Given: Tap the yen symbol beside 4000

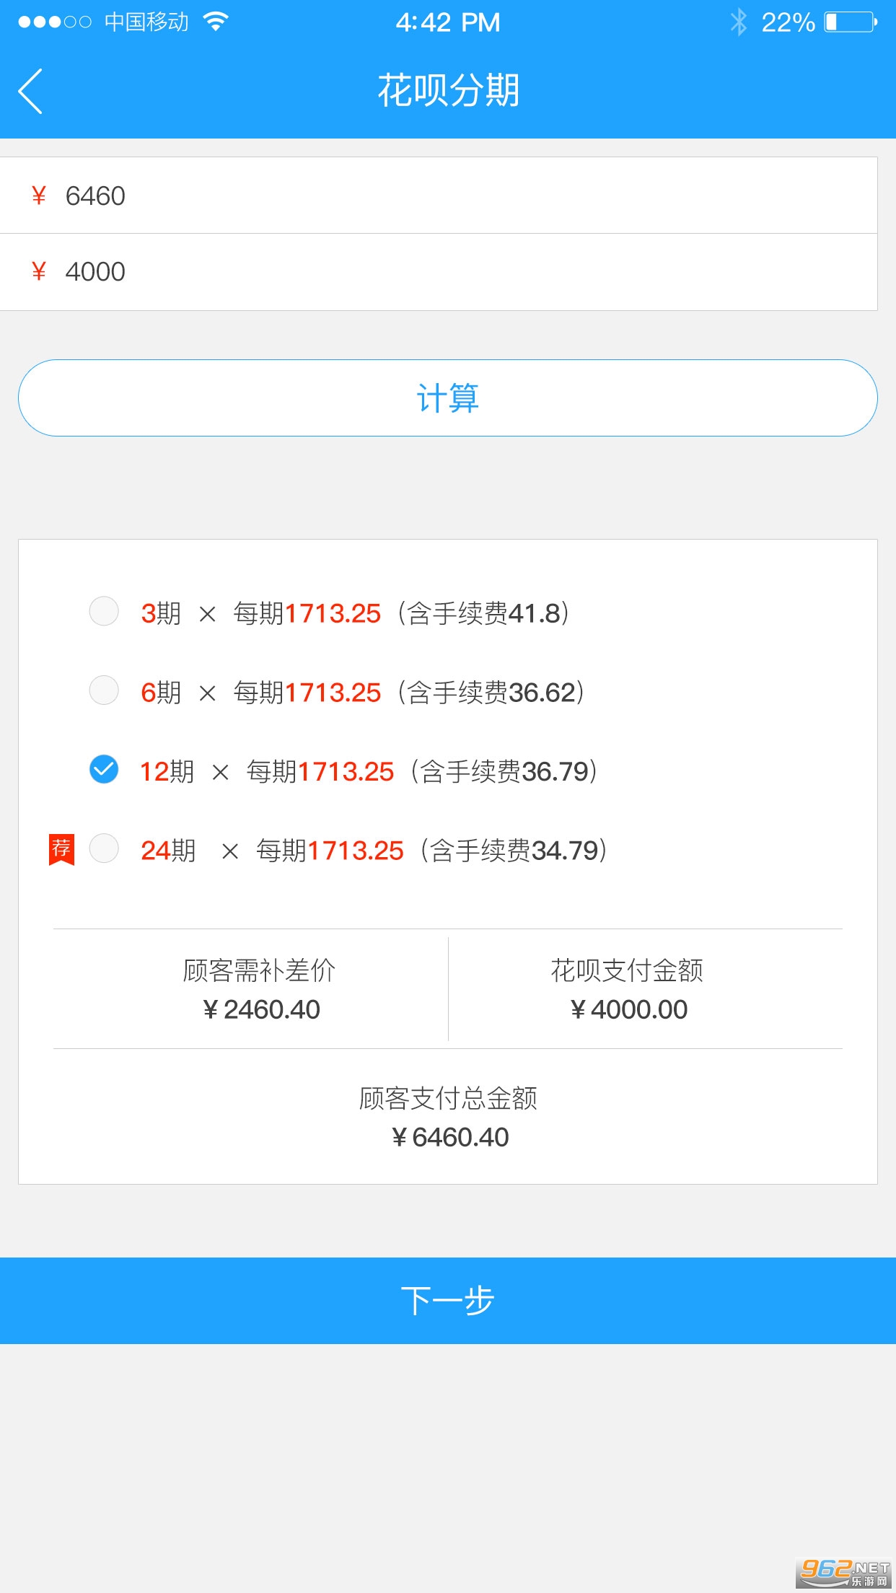Looking at the screenshot, I should click(x=39, y=271).
